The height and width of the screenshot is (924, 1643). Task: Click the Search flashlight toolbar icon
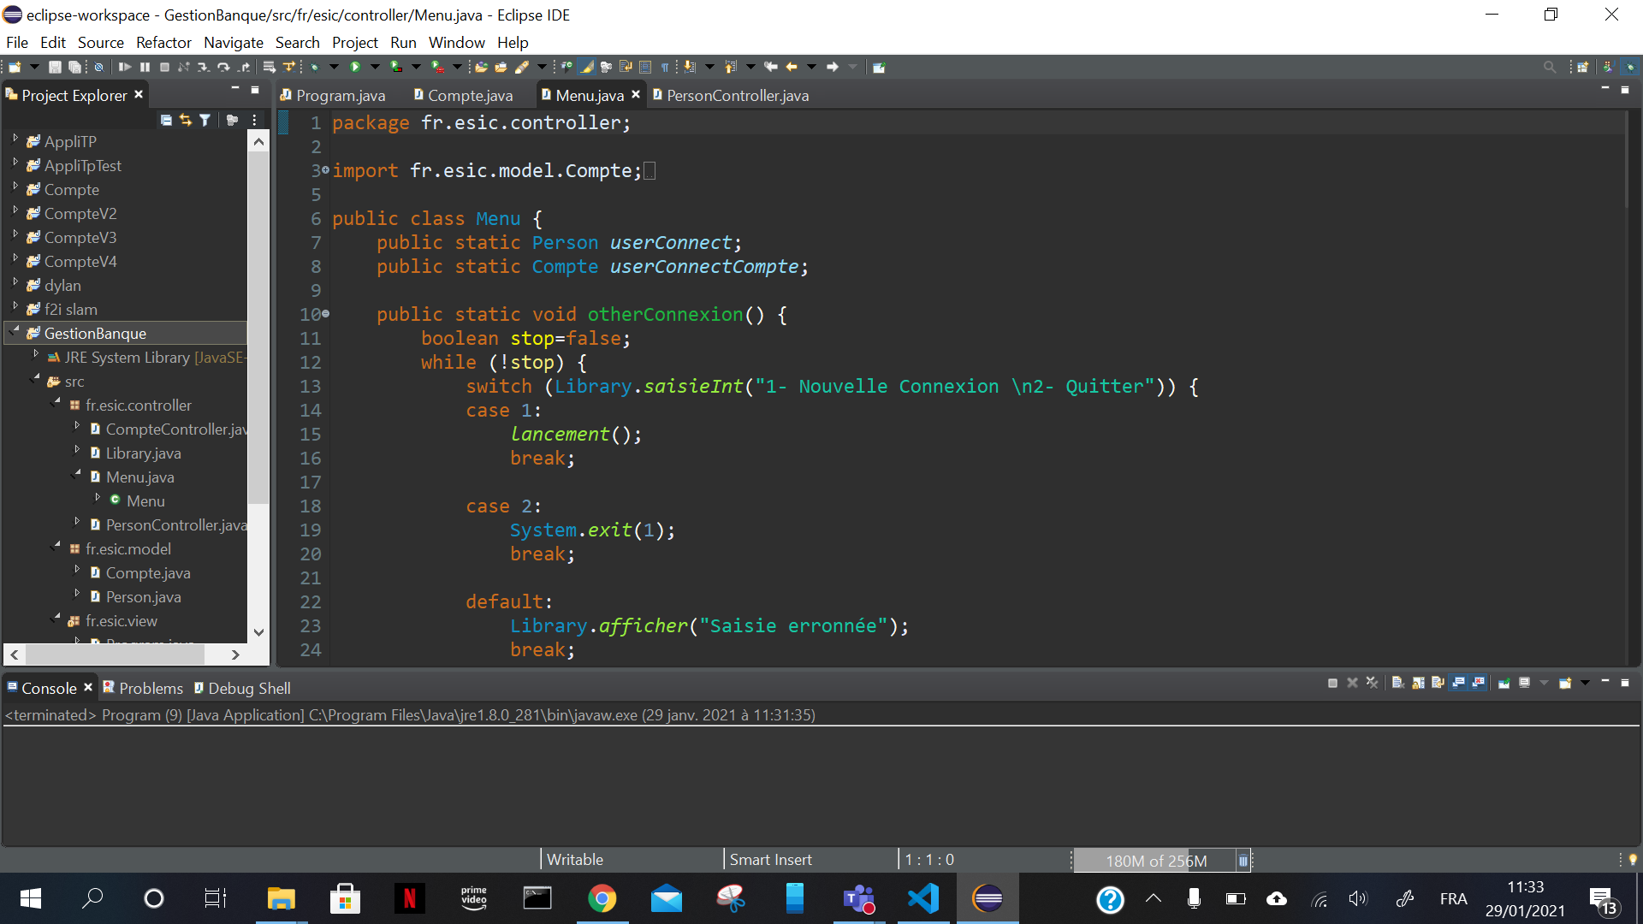pos(522,67)
